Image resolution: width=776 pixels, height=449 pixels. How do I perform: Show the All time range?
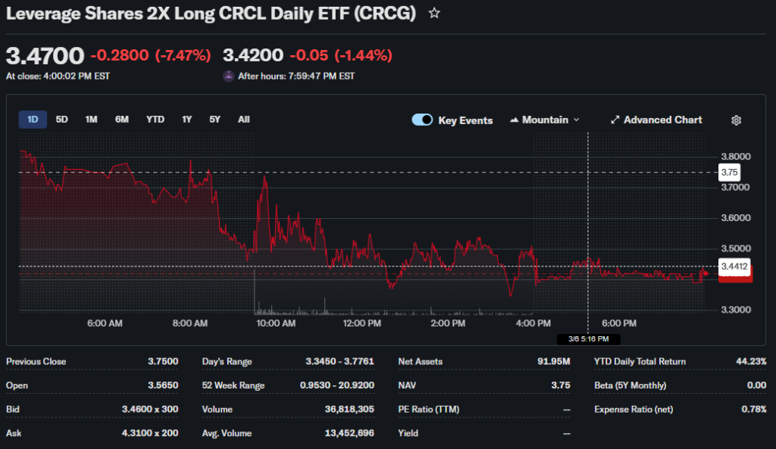tap(243, 119)
